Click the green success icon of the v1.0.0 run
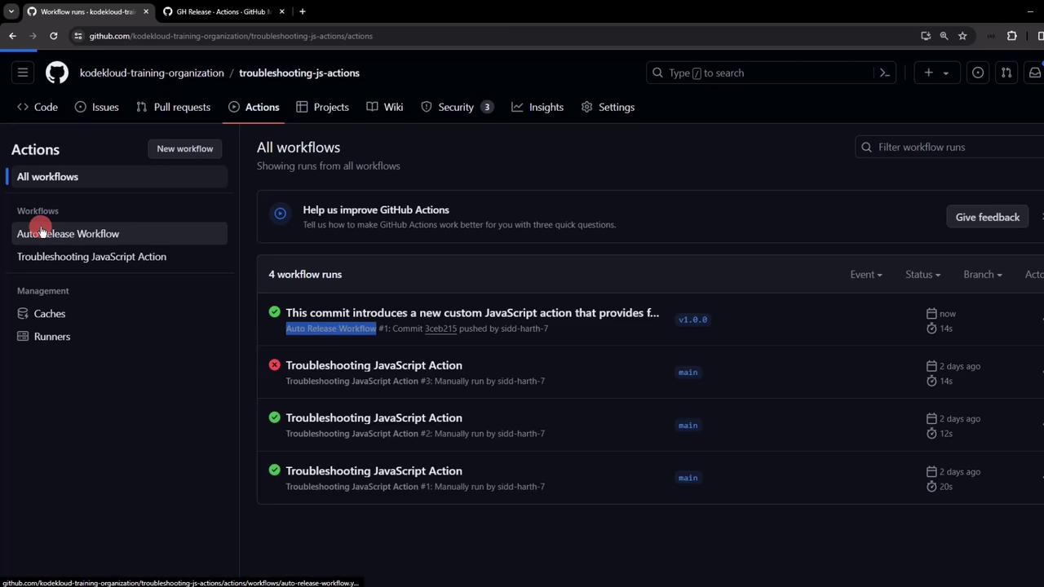Viewport: 1044px width, 587px height. tap(275, 312)
